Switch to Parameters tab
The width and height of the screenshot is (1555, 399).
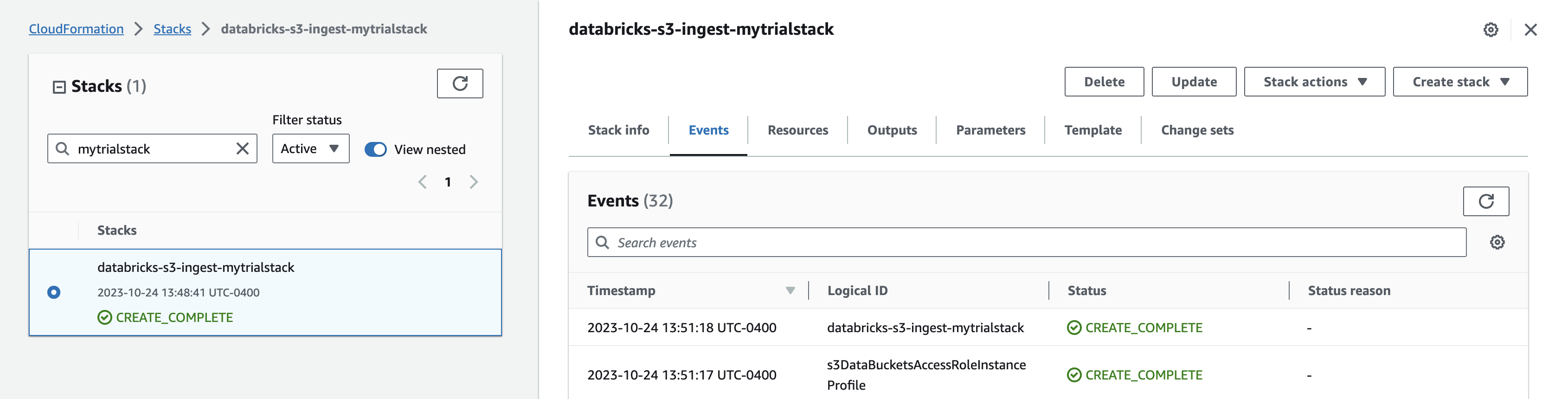(x=990, y=130)
